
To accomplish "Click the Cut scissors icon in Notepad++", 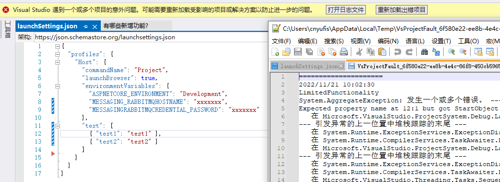I will point(359,51).
